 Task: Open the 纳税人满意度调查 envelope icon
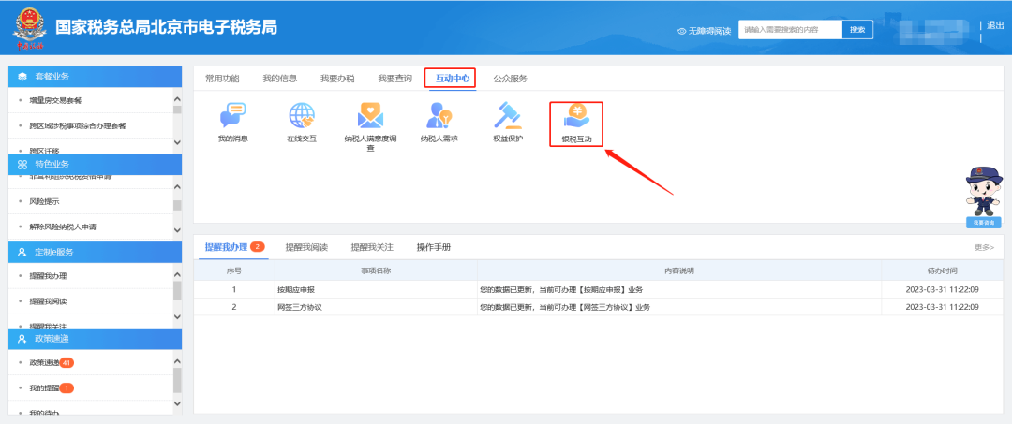tap(370, 115)
